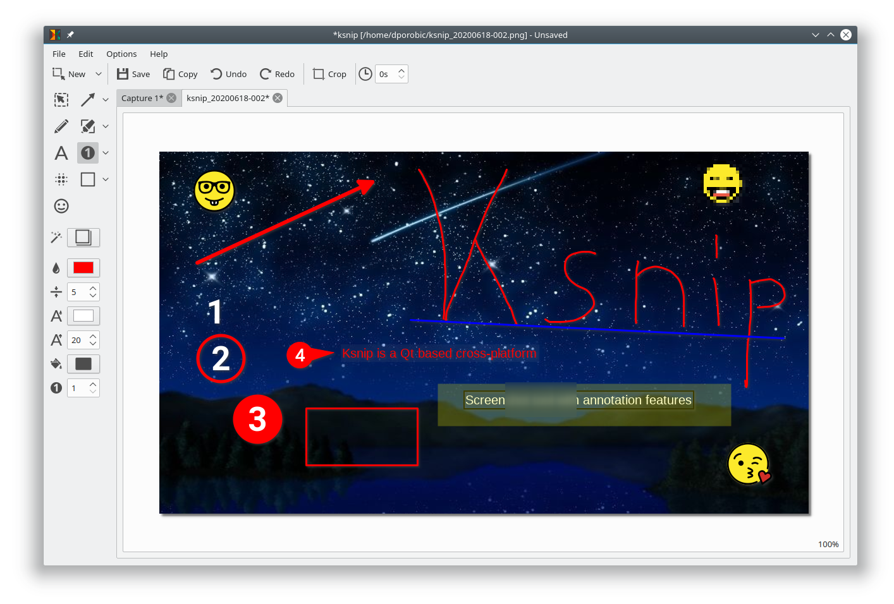Copy image to clipboard
894x604 pixels.
coord(180,74)
